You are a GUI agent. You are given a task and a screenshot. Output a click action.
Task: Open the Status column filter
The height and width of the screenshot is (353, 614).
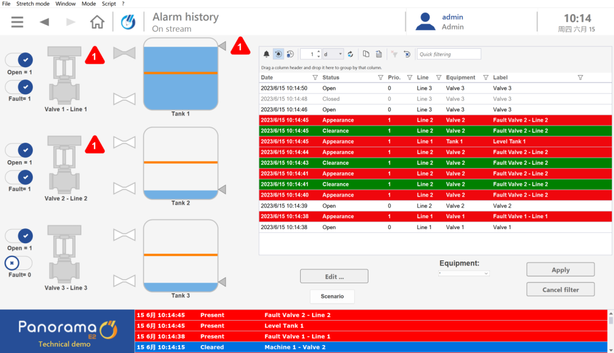tap(380, 77)
